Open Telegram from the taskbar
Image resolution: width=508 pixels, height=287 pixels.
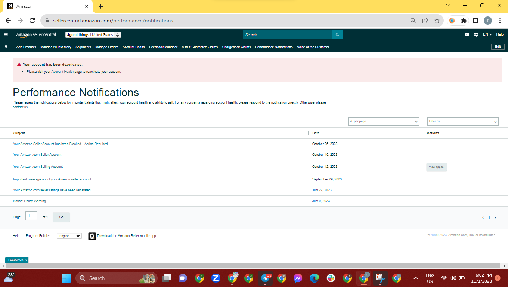click(265, 278)
